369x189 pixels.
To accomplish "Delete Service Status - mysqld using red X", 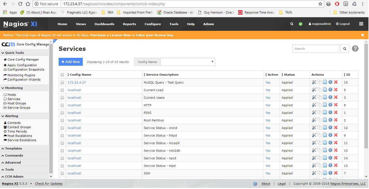I will pos(336,143).
